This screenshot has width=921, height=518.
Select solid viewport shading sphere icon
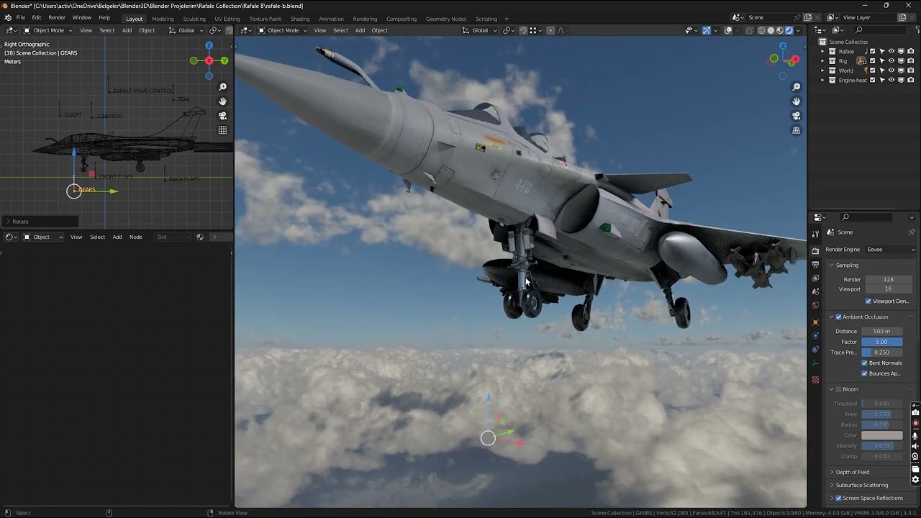coord(771,30)
